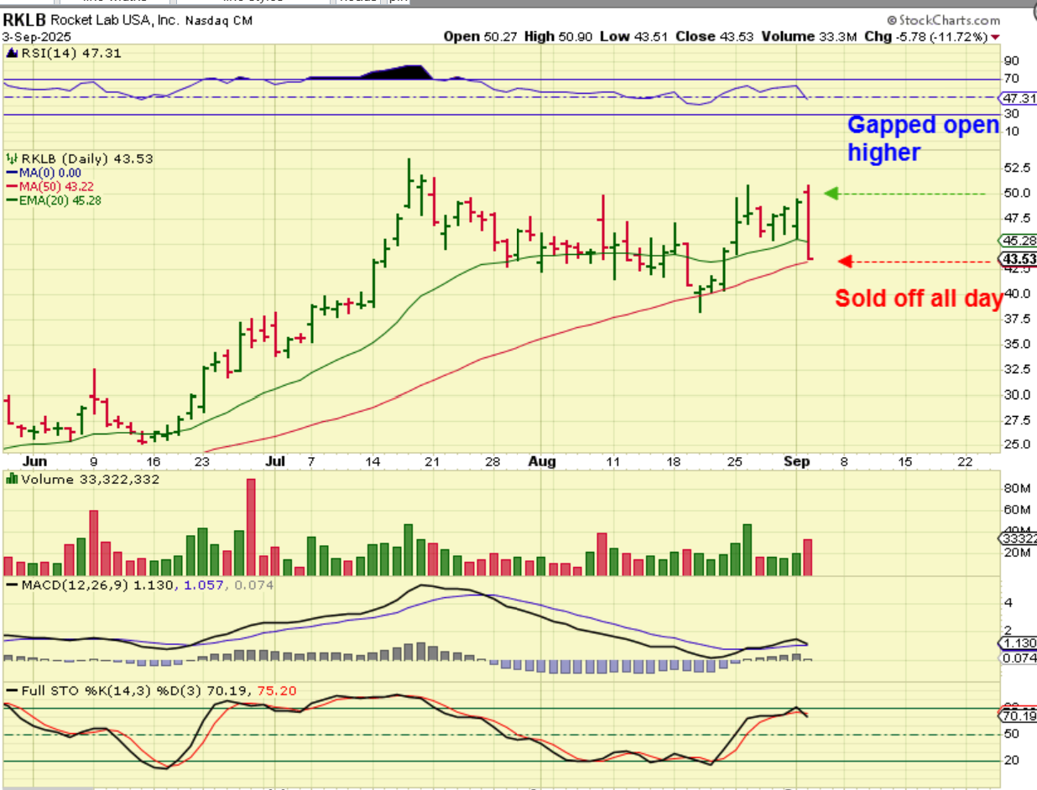
Task: Click the histogram icon before Volume 33,322,332 label
Action: [x=12, y=479]
